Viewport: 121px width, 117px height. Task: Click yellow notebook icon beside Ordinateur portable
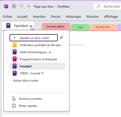tap(15, 45)
